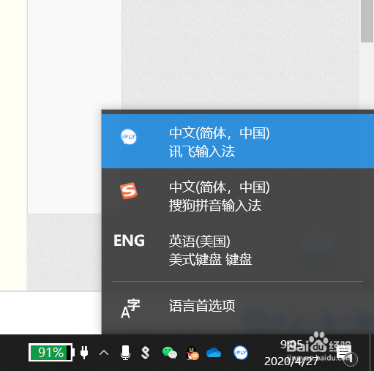This screenshot has width=374, height=371.
Task: Select the iFLY input method (讯飞输入法)
Action: [238, 141]
